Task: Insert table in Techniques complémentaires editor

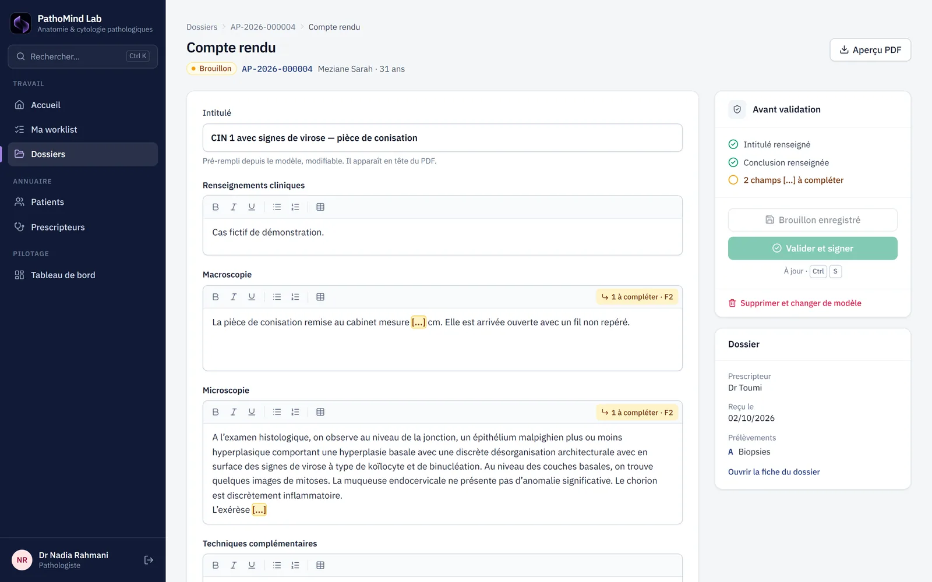Action: [x=320, y=565]
